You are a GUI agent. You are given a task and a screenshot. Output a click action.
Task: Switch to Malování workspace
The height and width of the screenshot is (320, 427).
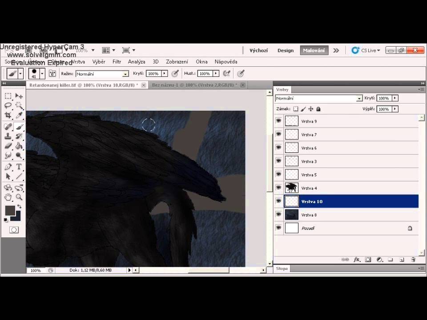(314, 50)
